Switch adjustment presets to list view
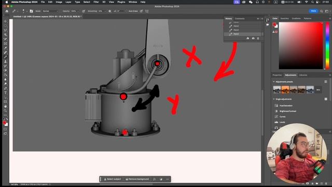This screenshot has height=187, width=332. (x=326, y=82)
